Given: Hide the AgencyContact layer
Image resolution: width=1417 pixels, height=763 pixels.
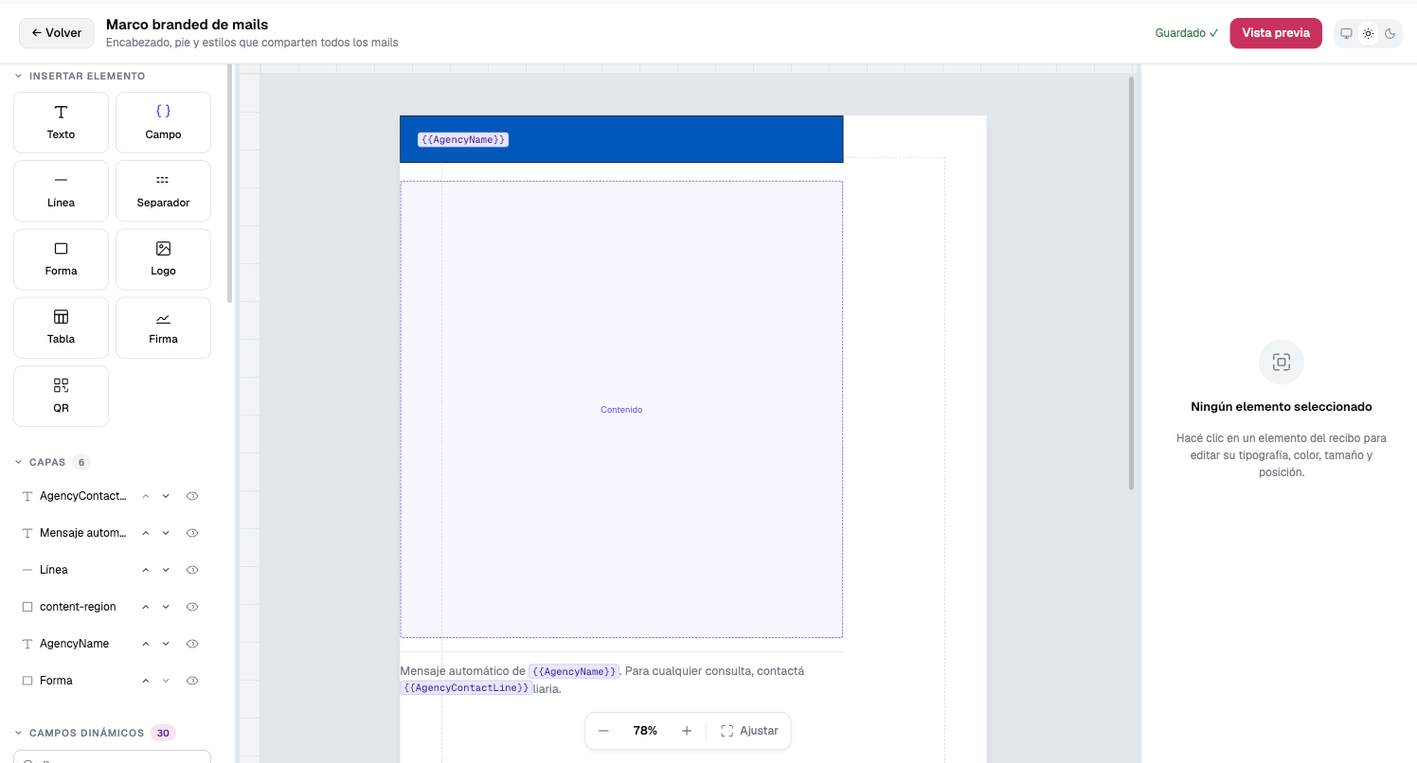Looking at the screenshot, I should tap(192, 496).
